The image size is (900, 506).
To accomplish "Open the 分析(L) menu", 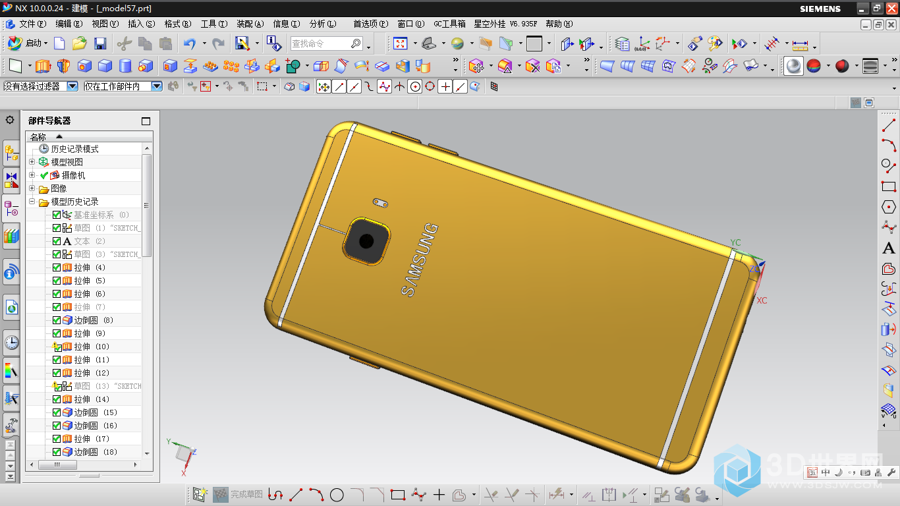I will (323, 24).
